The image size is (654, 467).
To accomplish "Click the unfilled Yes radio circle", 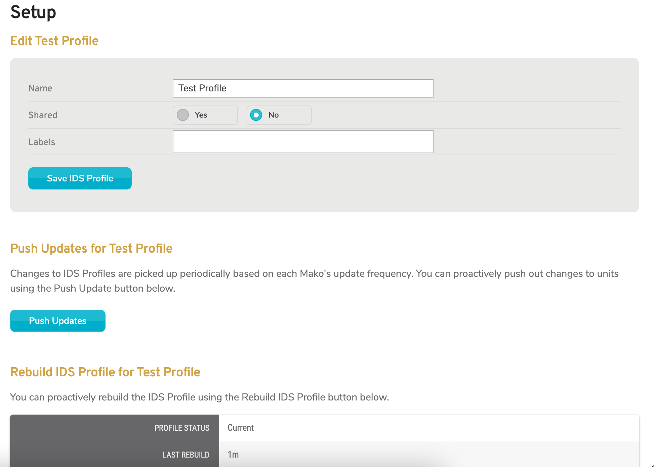I will pos(182,115).
